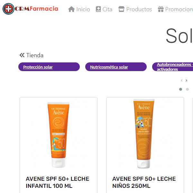
Task: Click the CRMFarmacia cross logo
Action: (8, 9)
